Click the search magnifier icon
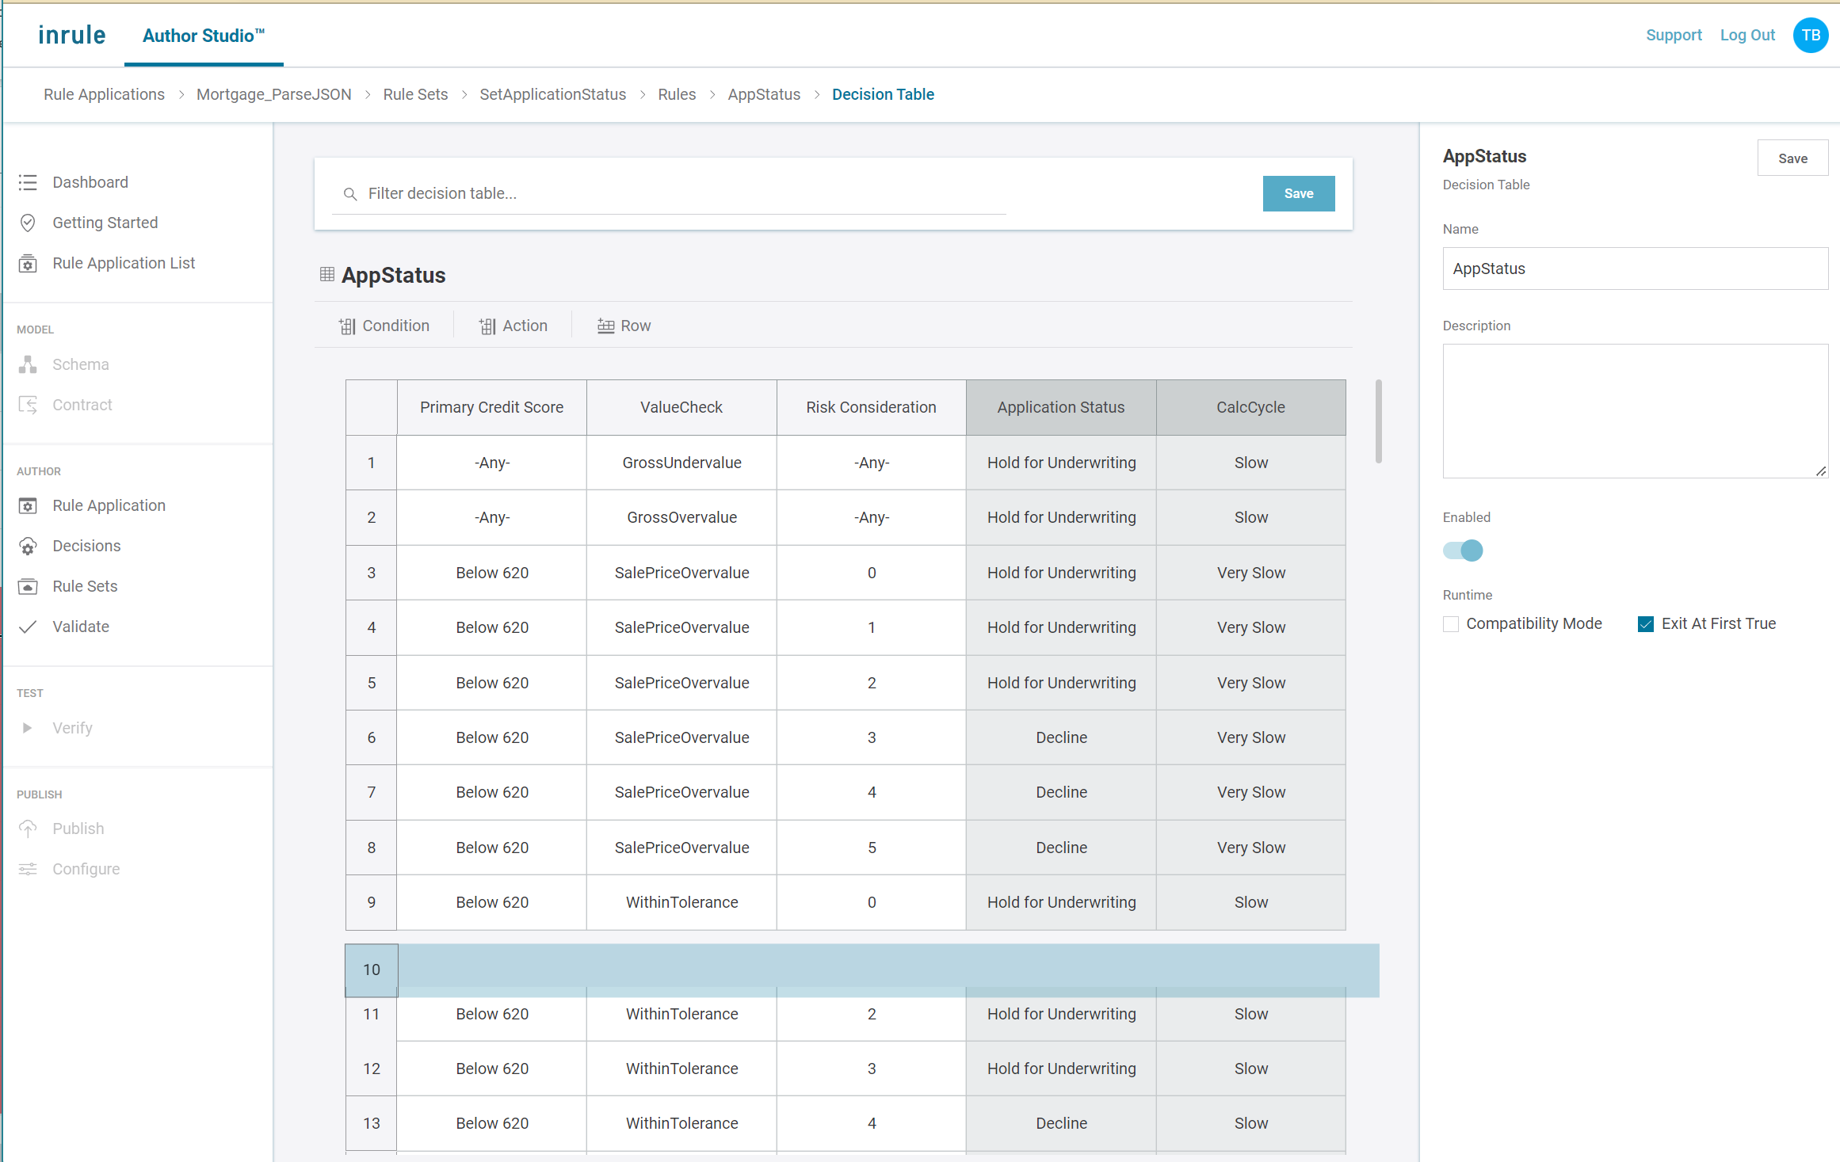This screenshot has width=1840, height=1162. [349, 194]
